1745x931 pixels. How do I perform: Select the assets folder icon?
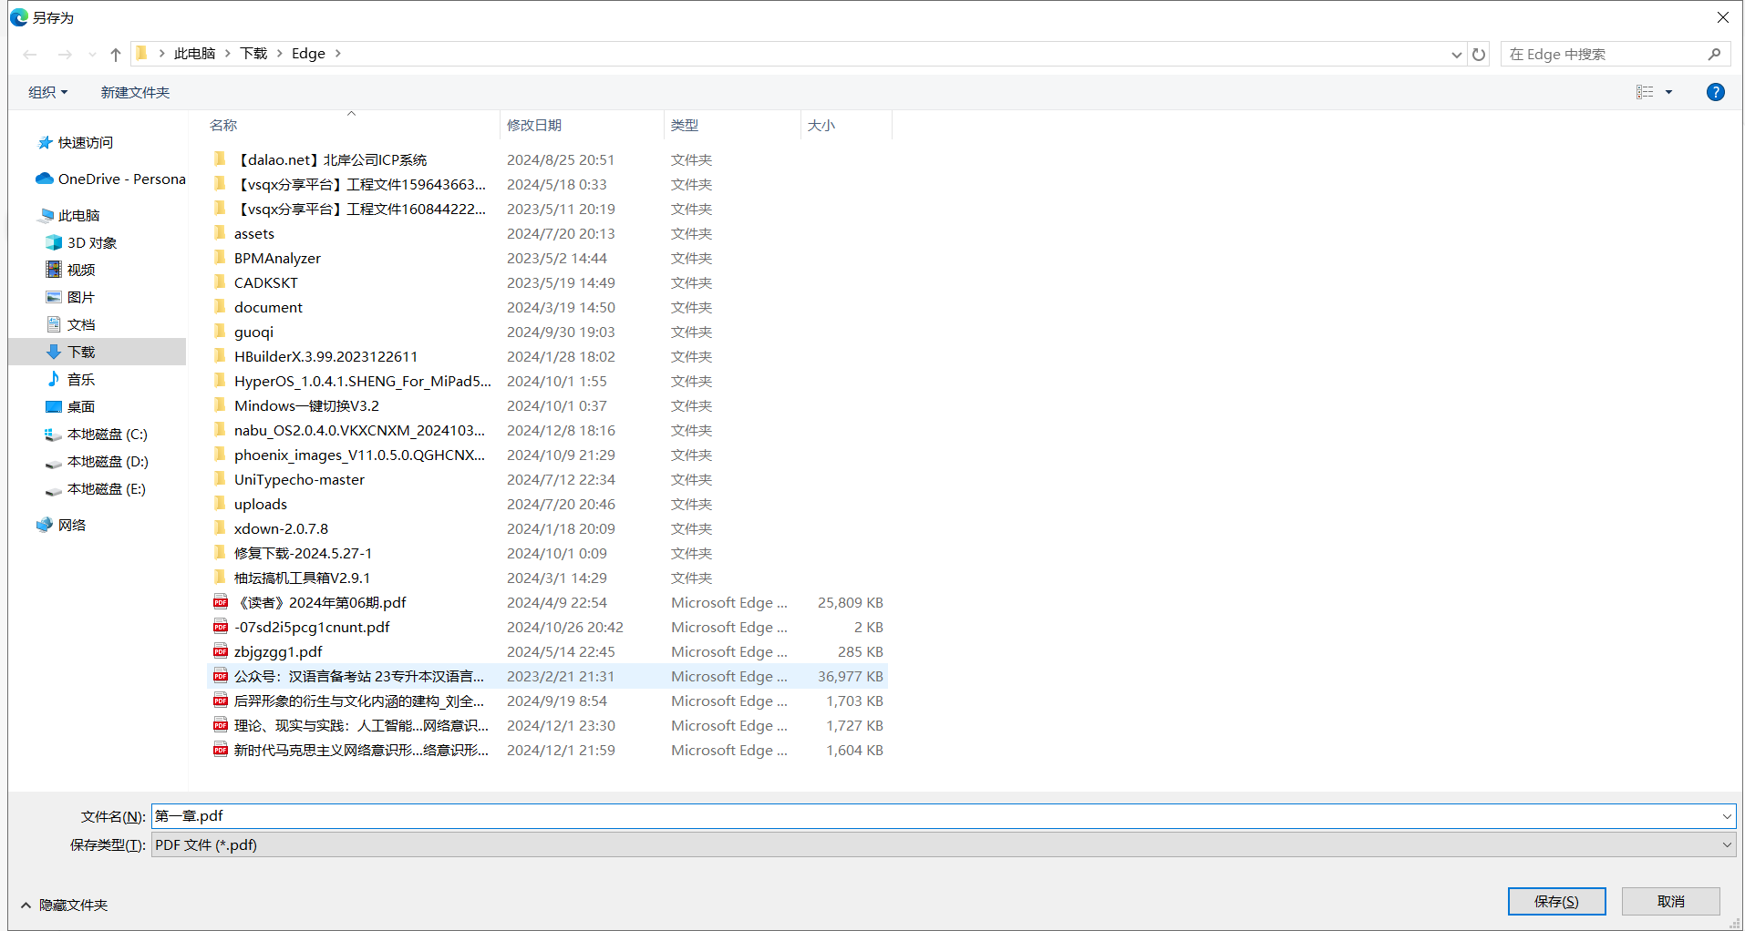pos(220,233)
